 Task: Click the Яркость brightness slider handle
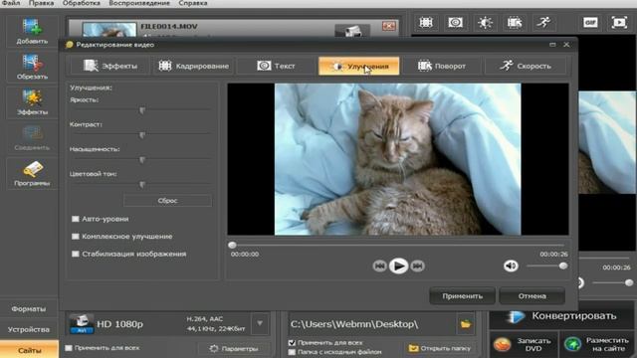pos(142,110)
